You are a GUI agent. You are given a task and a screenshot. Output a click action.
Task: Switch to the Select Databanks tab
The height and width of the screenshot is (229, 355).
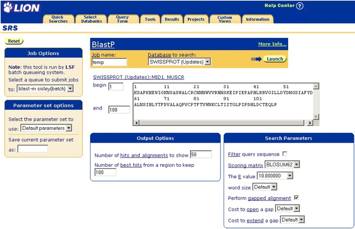click(91, 19)
